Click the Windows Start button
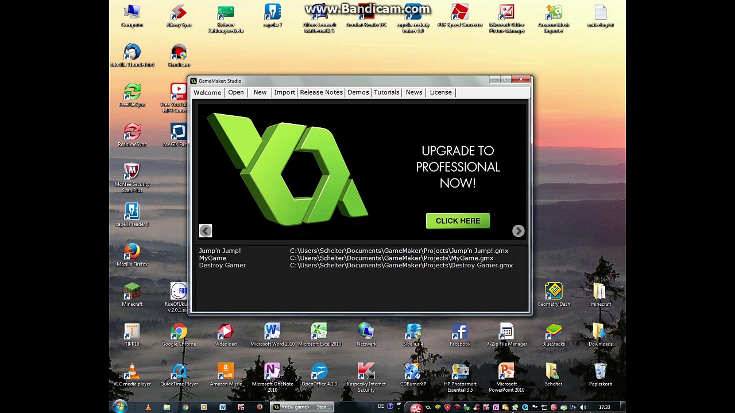The width and height of the screenshot is (735, 413). click(119, 407)
